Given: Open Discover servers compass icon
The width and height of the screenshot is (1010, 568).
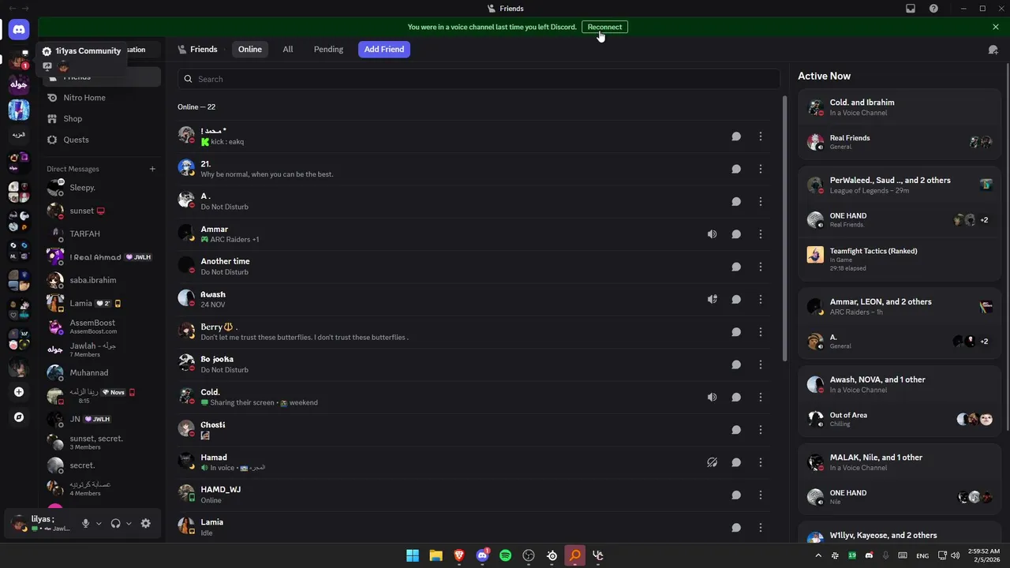Looking at the screenshot, I should click(19, 417).
